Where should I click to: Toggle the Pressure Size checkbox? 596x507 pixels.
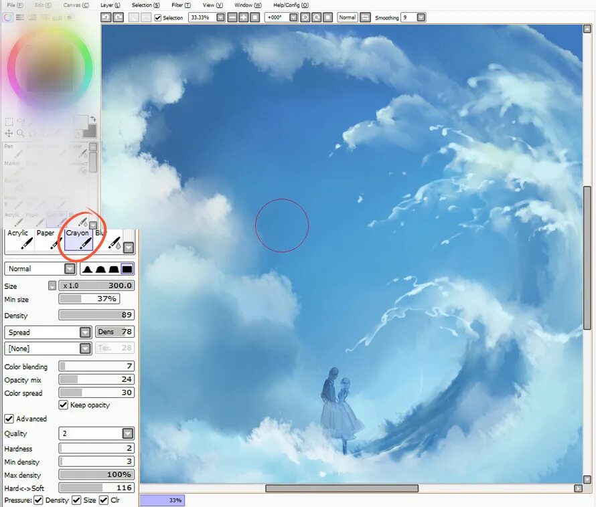click(76, 500)
